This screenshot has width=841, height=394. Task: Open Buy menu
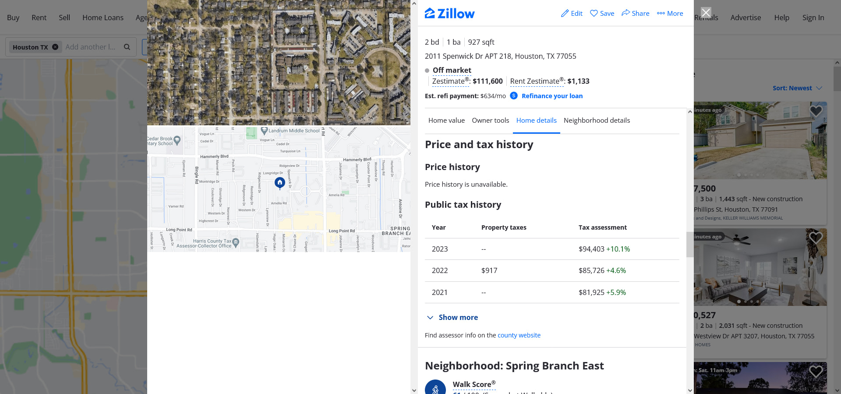[13, 18]
